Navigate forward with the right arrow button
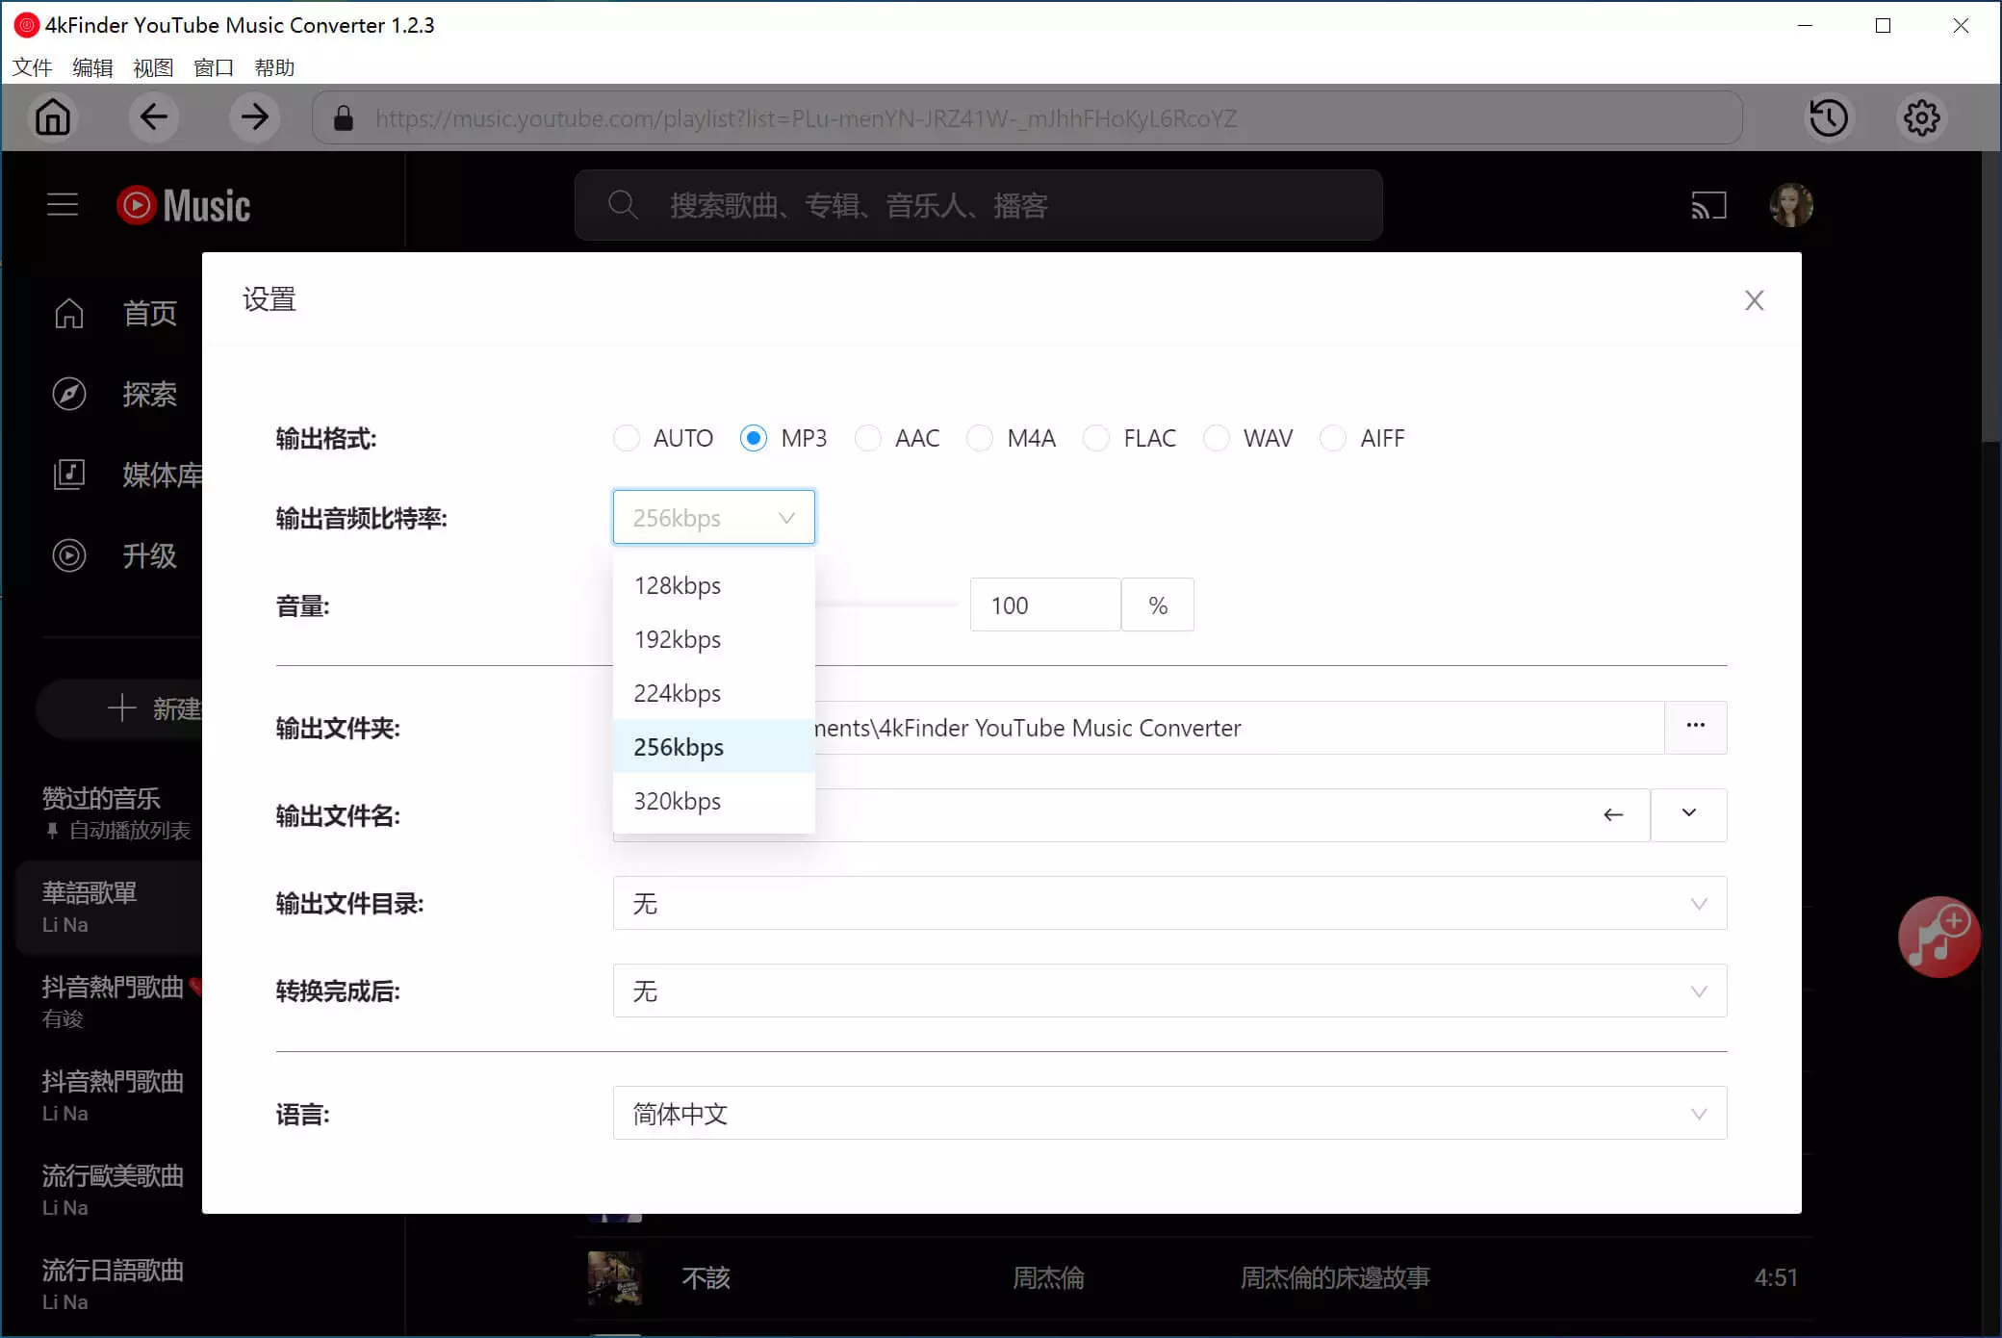2002x1338 pixels. click(255, 117)
